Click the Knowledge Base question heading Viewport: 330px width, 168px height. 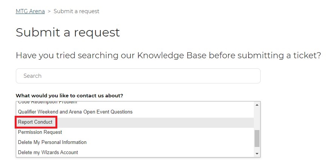click(168, 56)
